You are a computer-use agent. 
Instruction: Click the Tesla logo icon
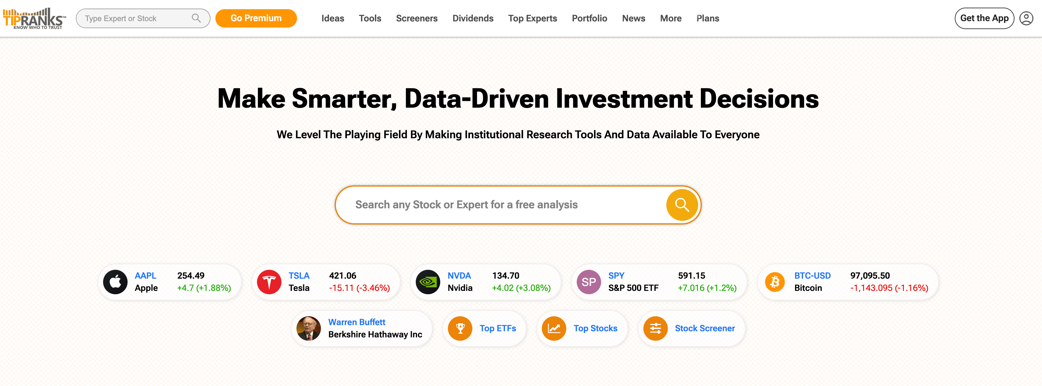[x=269, y=282]
